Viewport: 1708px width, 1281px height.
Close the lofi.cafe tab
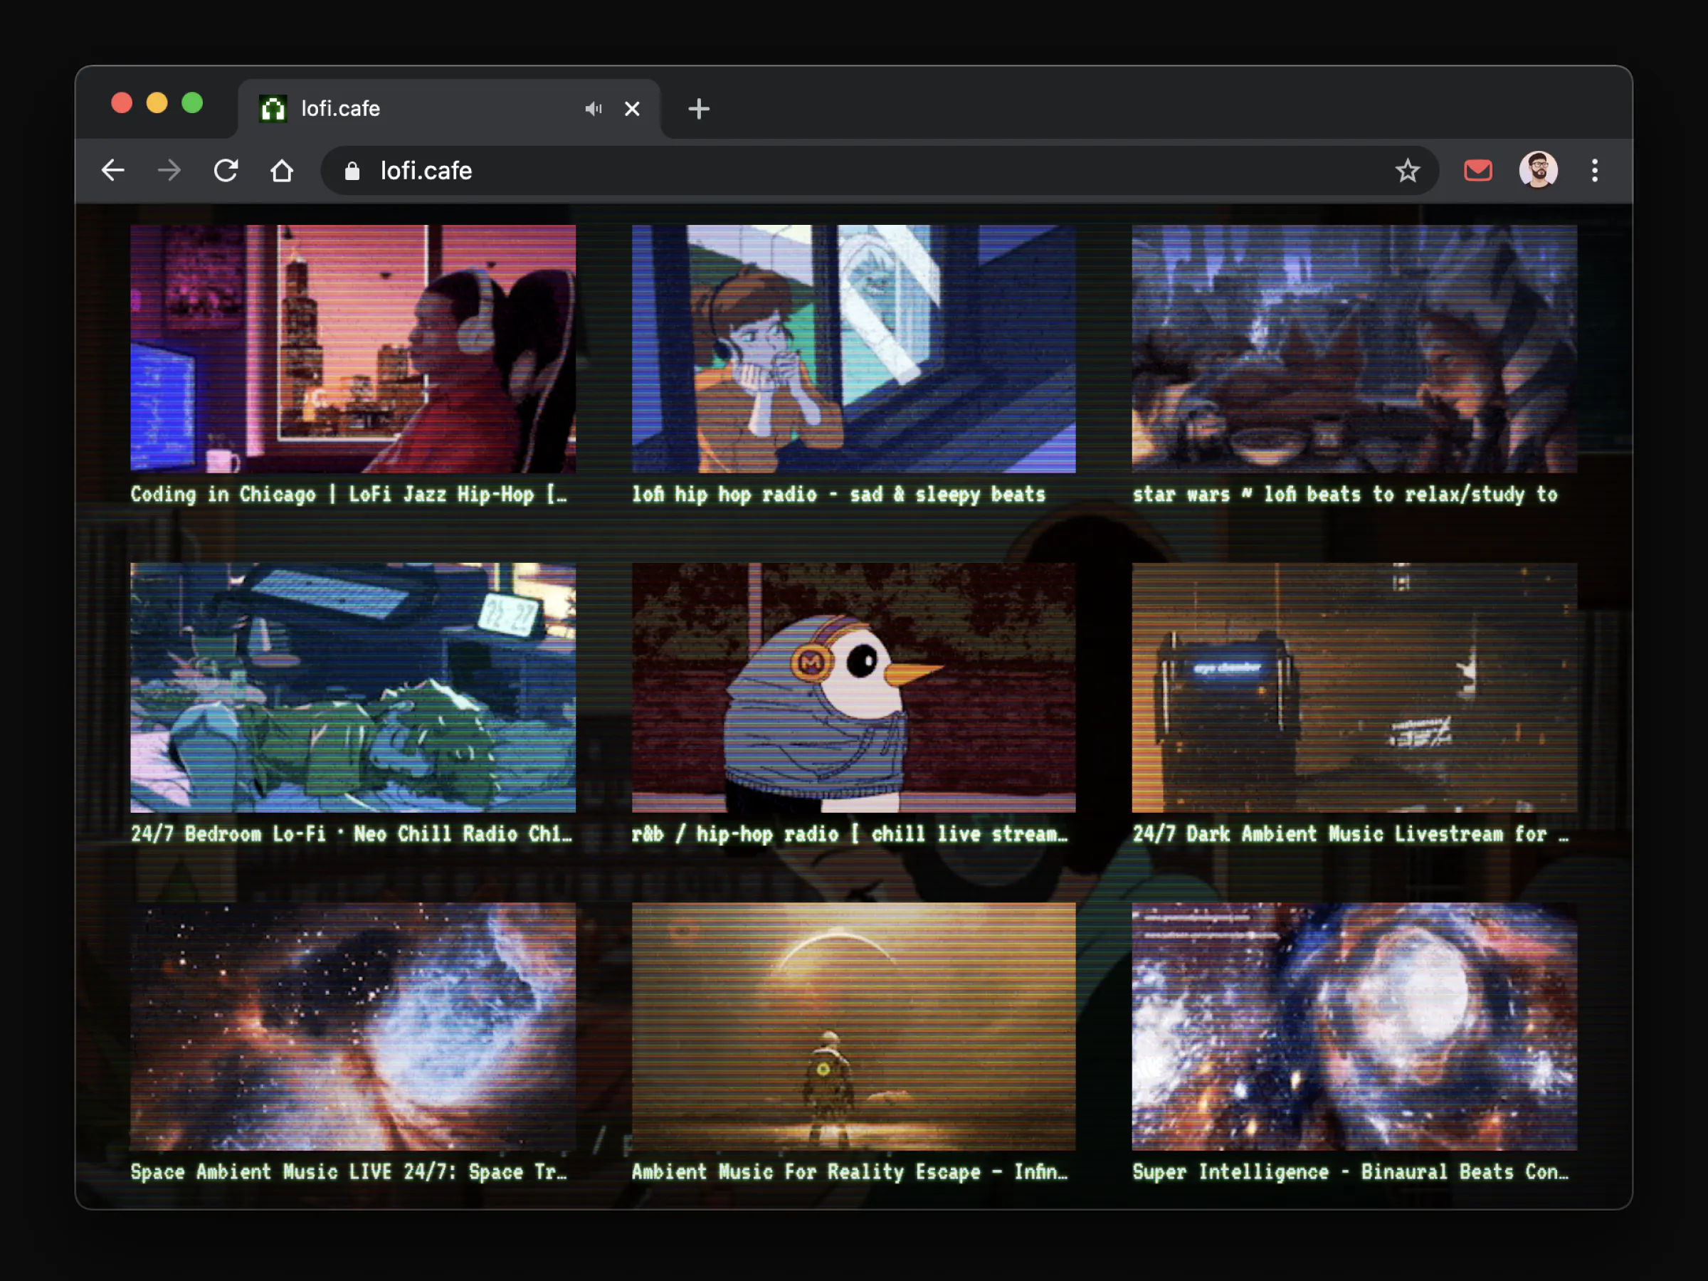632,109
